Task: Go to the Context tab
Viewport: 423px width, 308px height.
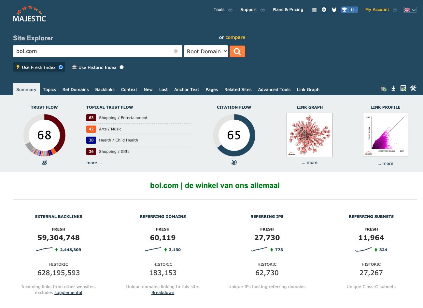Action: coord(129,89)
